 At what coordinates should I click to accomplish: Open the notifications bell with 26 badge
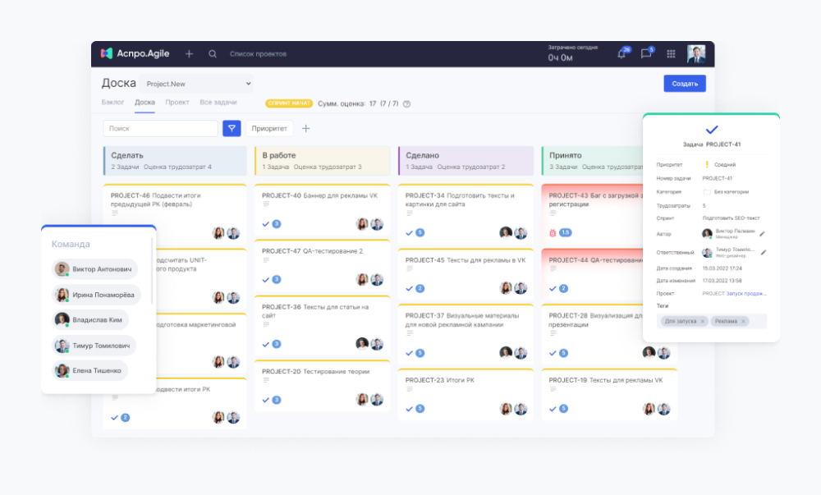tap(621, 52)
